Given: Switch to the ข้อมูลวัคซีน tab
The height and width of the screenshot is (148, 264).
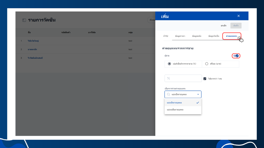Looking at the screenshot, I should (x=214, y=36).
